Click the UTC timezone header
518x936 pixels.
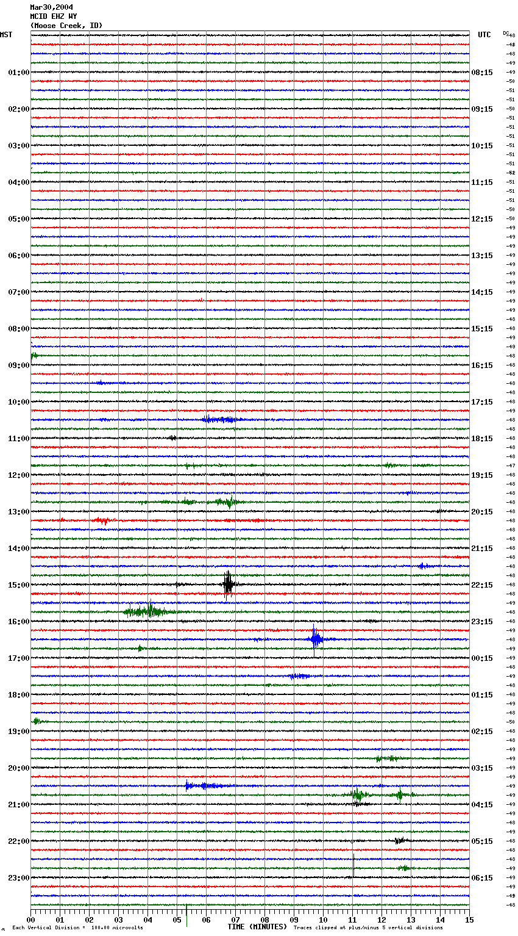(484, 35)
